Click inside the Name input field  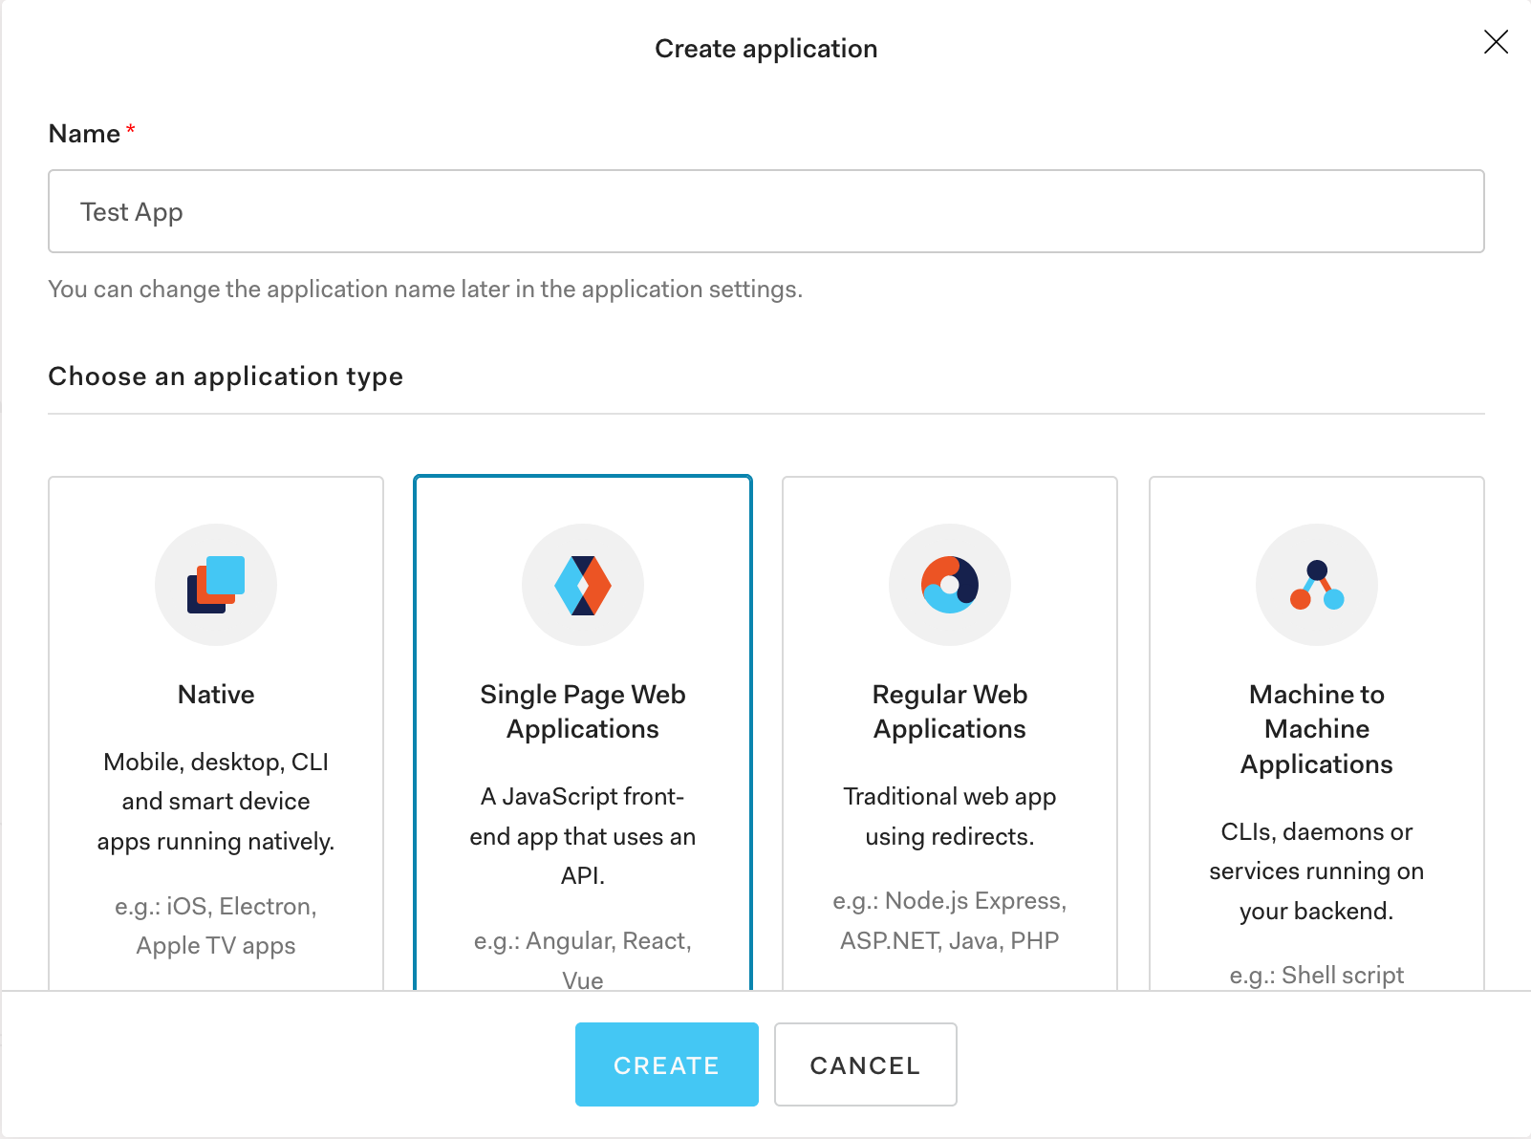point(765,211)
